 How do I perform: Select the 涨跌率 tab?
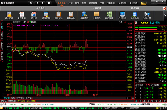point(29,98)
